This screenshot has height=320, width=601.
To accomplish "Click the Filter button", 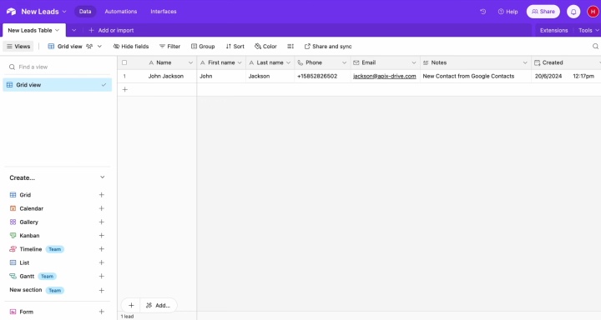I will [x=169, y=47].
